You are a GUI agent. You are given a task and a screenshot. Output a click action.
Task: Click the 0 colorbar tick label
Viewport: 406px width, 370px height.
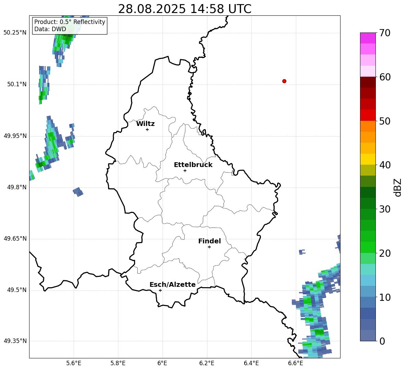(382, 341)
